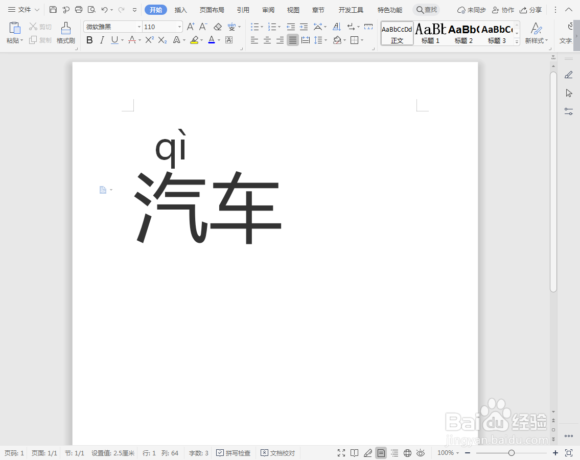Click the font color A swatch

pos(212,40)
